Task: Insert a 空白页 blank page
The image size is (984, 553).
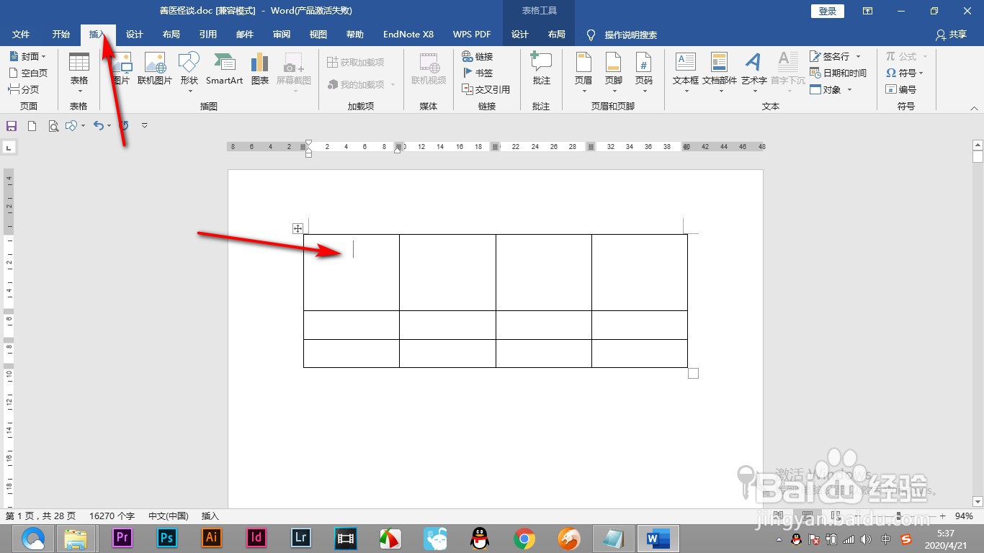Action: 27,73
